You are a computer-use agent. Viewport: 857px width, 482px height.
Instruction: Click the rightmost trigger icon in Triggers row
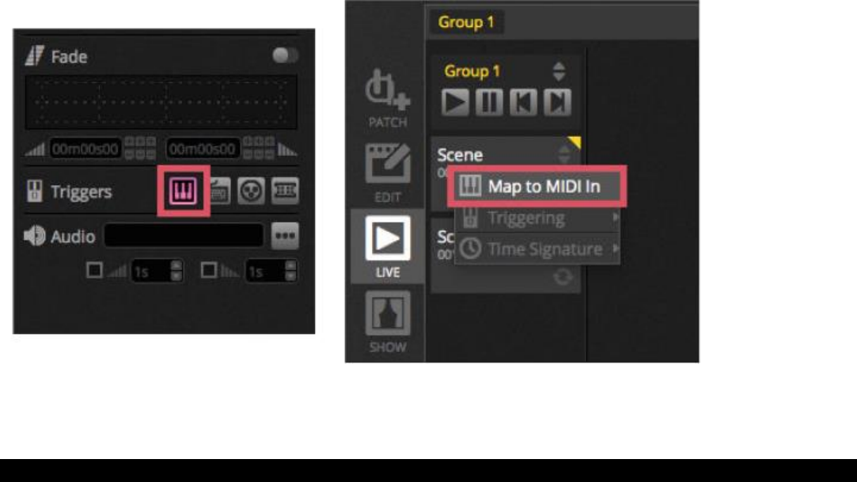(x=285, y=192)
